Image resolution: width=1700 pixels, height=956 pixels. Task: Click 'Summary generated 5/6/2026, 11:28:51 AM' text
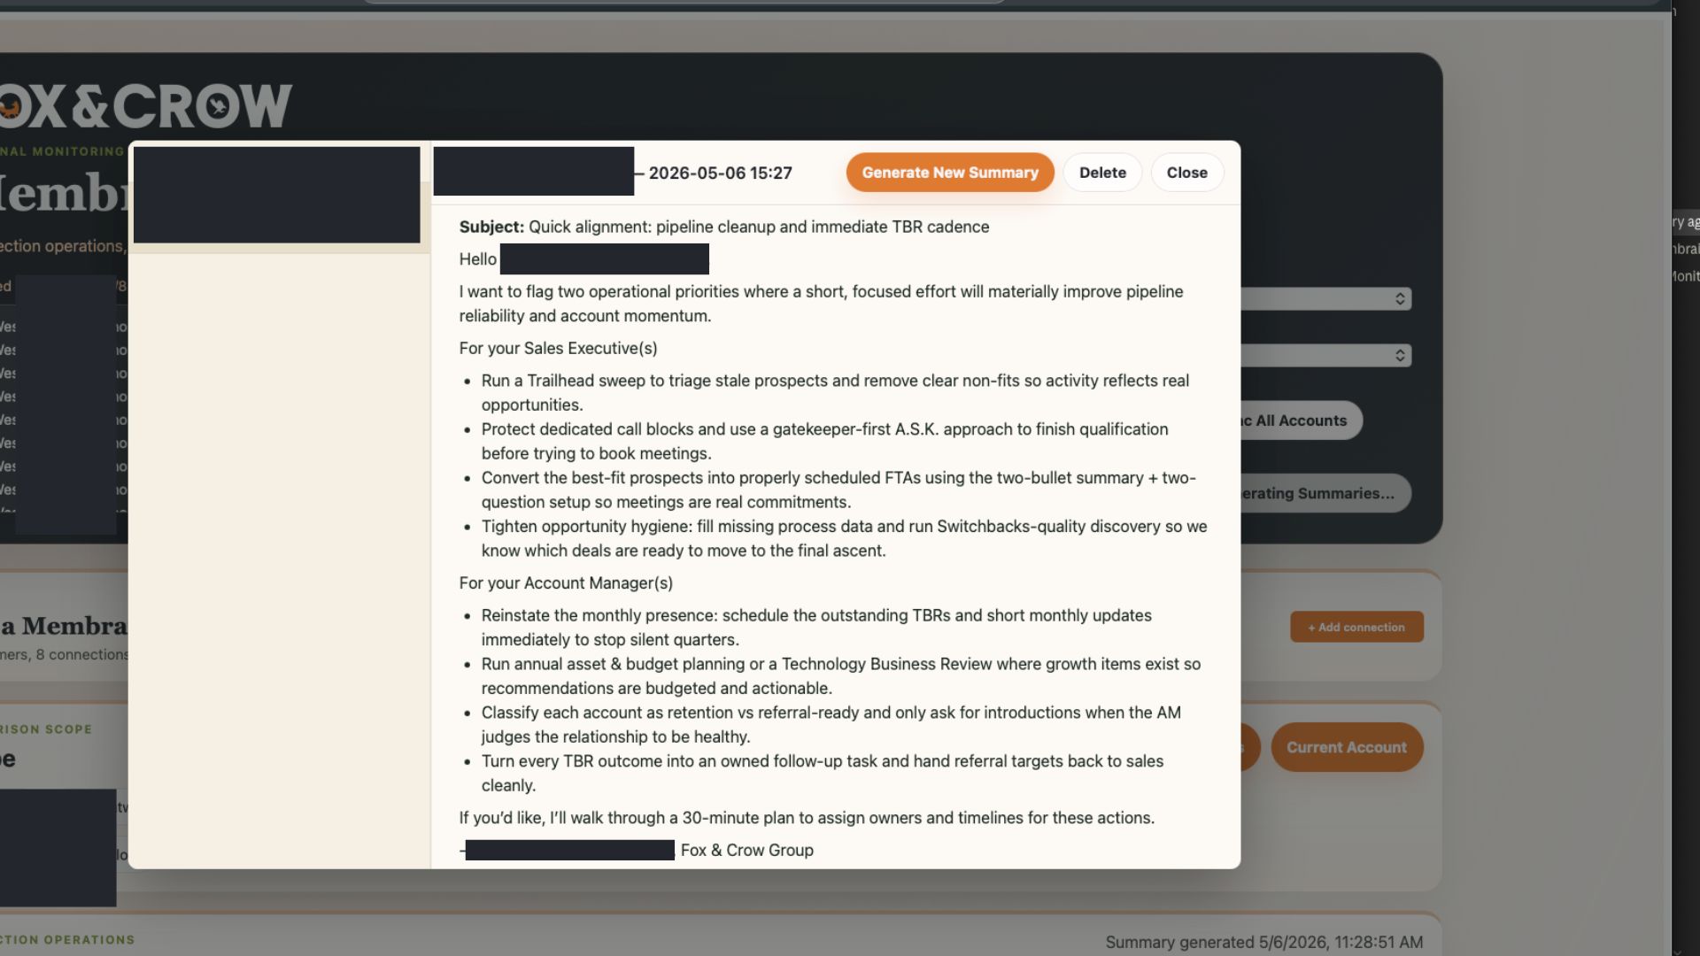click(x=1263, y=942)
